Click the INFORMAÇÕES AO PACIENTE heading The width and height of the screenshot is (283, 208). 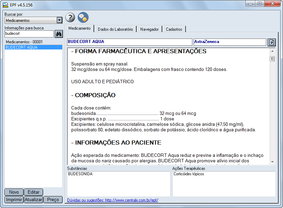116,143
